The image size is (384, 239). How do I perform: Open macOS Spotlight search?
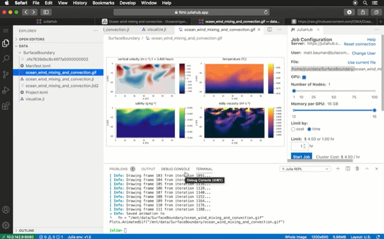365,3
